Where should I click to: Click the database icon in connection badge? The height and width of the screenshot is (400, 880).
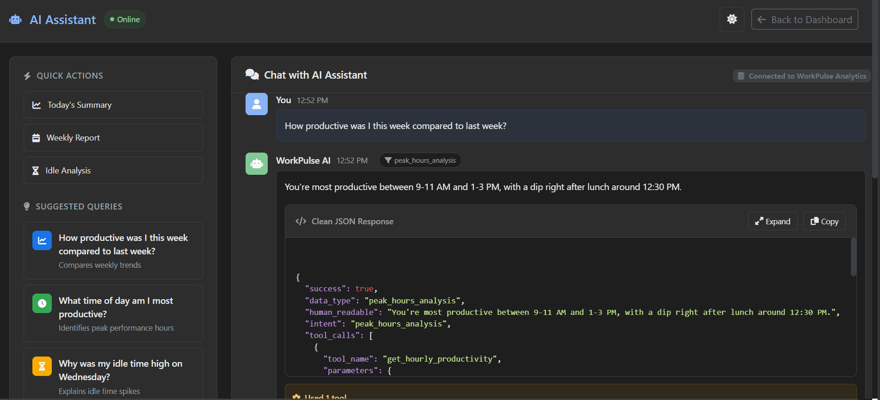click(741, 76)
